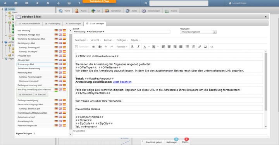Click the top search input field
Screen dimensions: 279x145
pyautogui.click(x=179, y=3)
